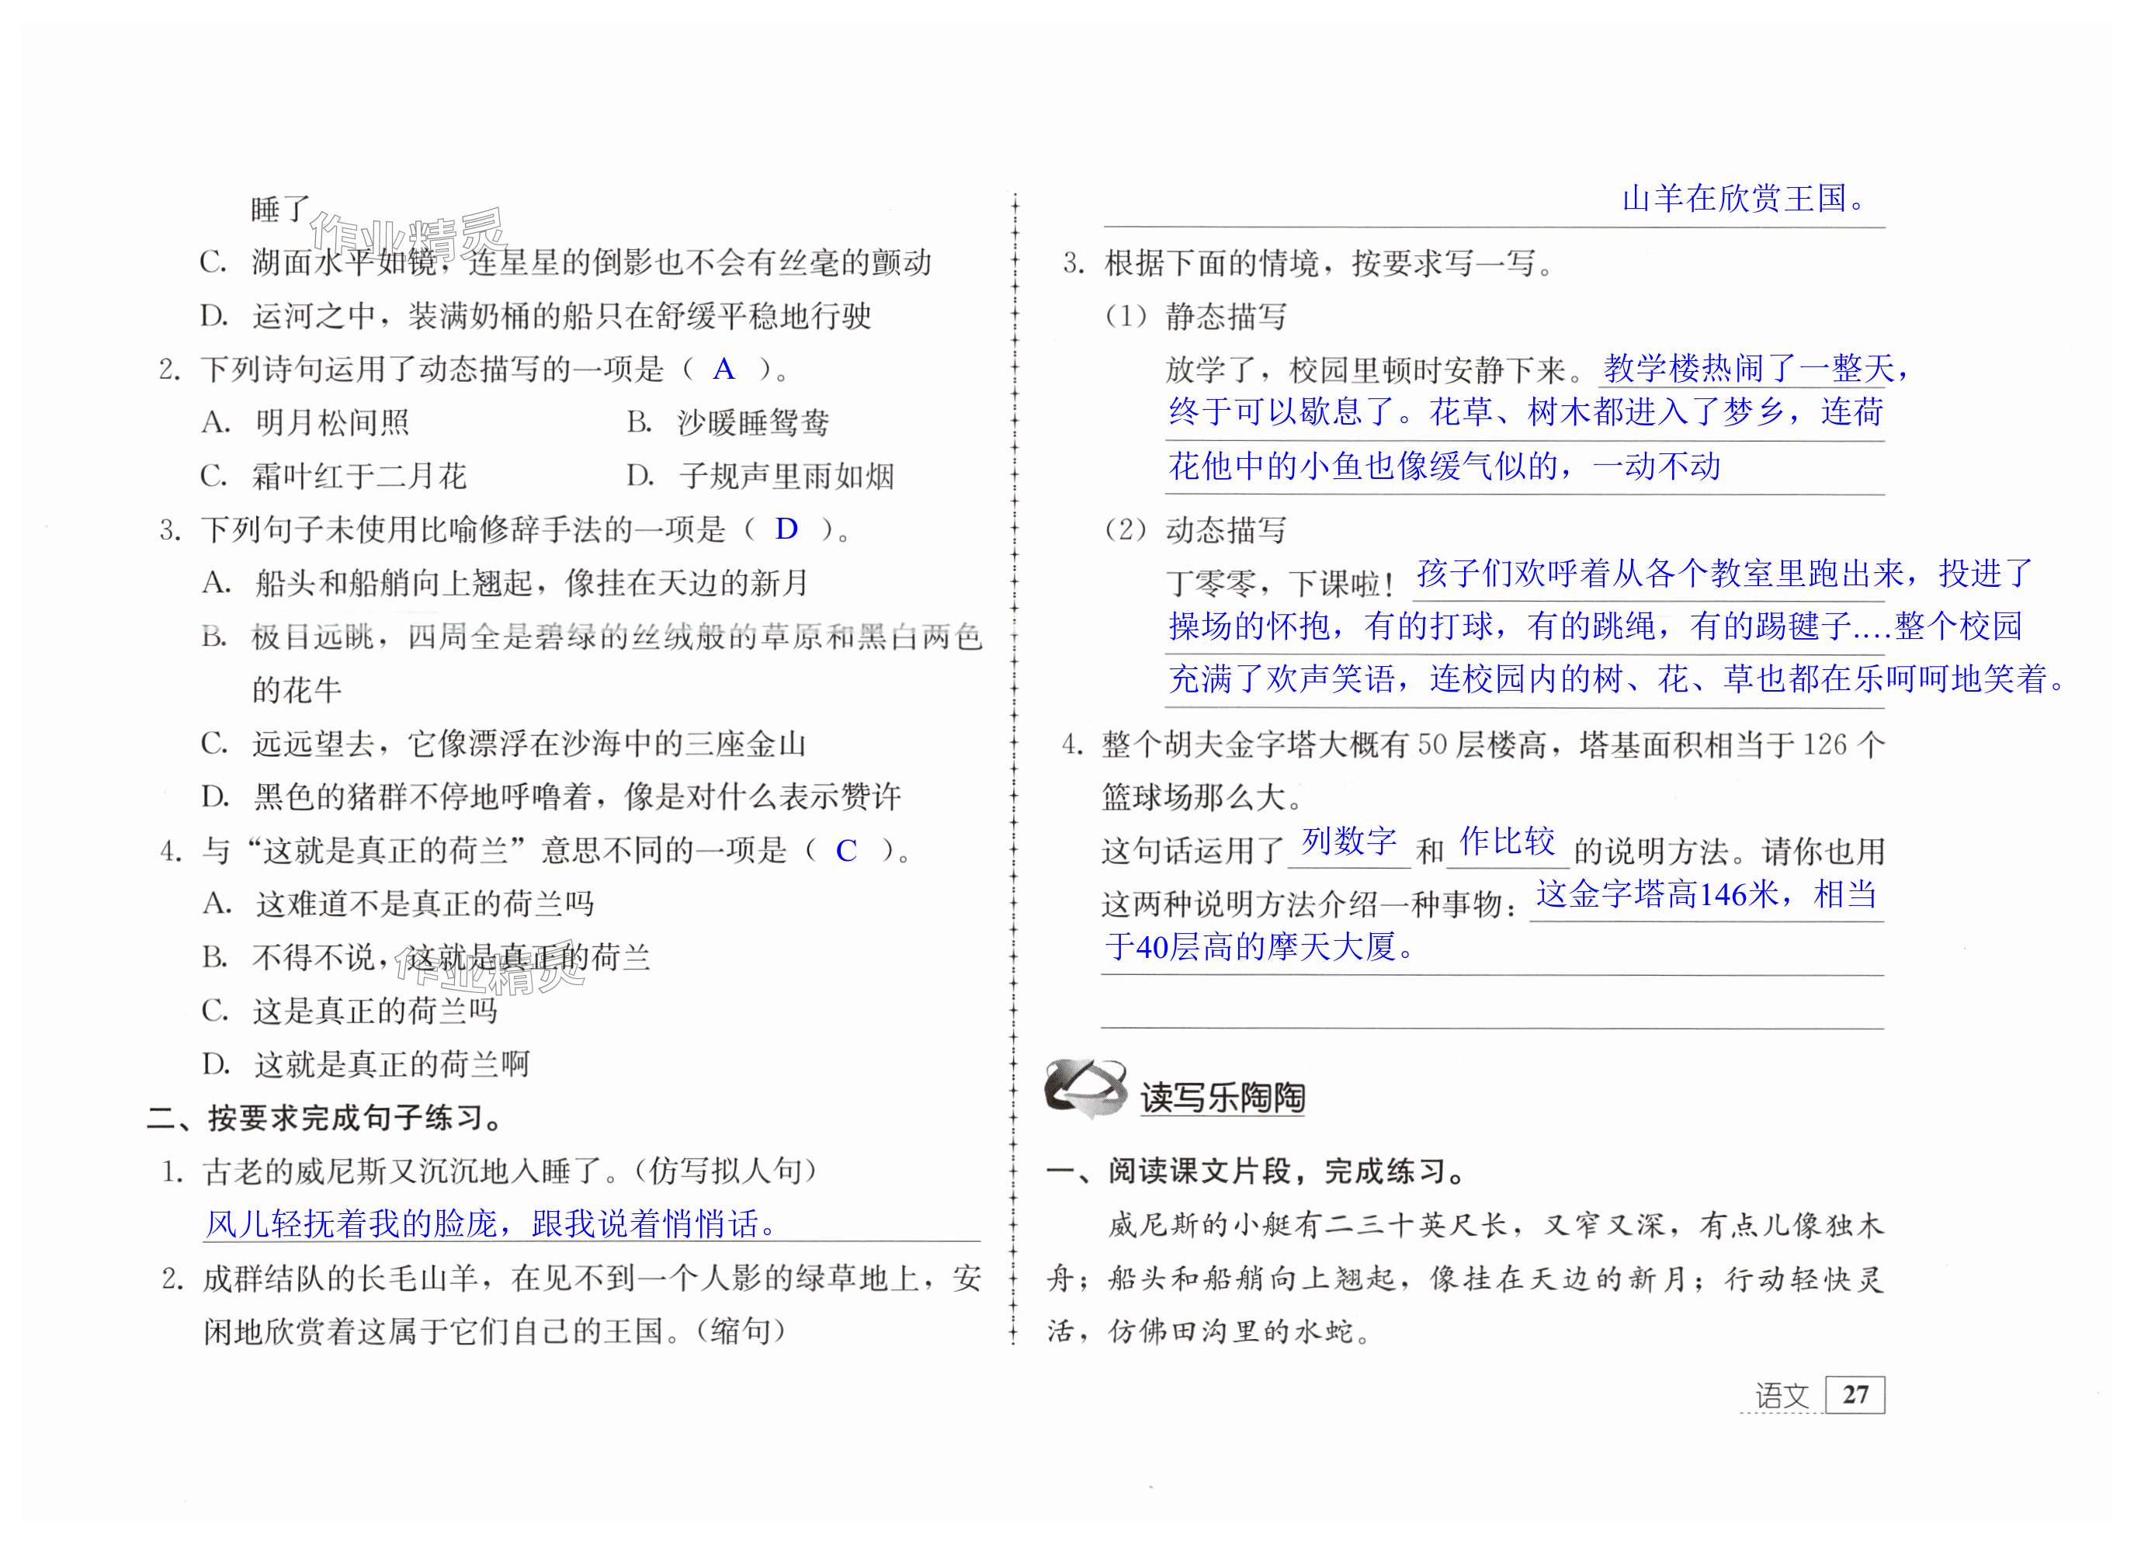
Task: Select option A 明月松间照
Action: tap(331, 422)
